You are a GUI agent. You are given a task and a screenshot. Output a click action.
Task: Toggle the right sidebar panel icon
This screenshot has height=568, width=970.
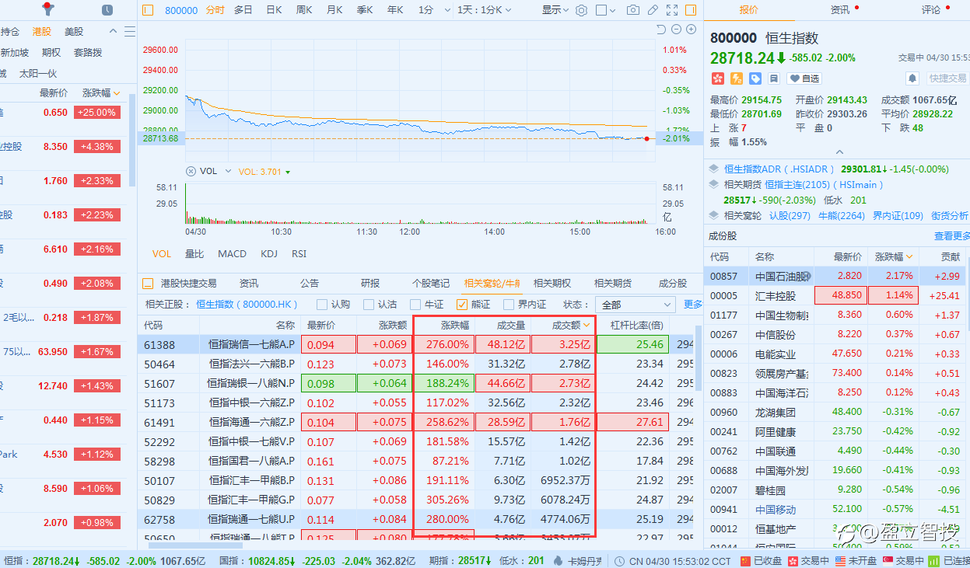(x=691, y=10)
